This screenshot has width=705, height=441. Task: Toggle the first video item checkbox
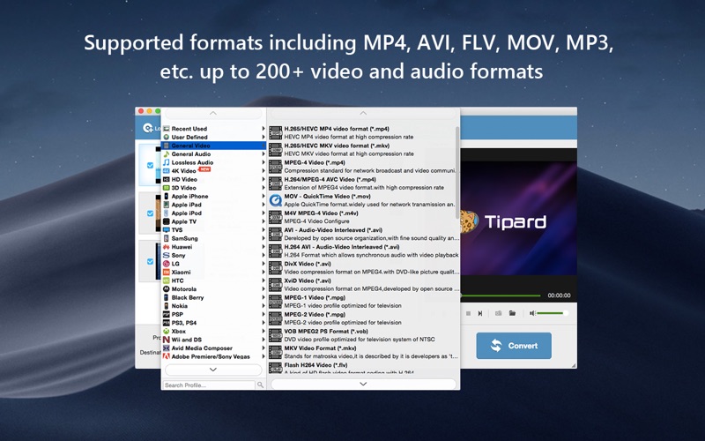tap(150, 165)
